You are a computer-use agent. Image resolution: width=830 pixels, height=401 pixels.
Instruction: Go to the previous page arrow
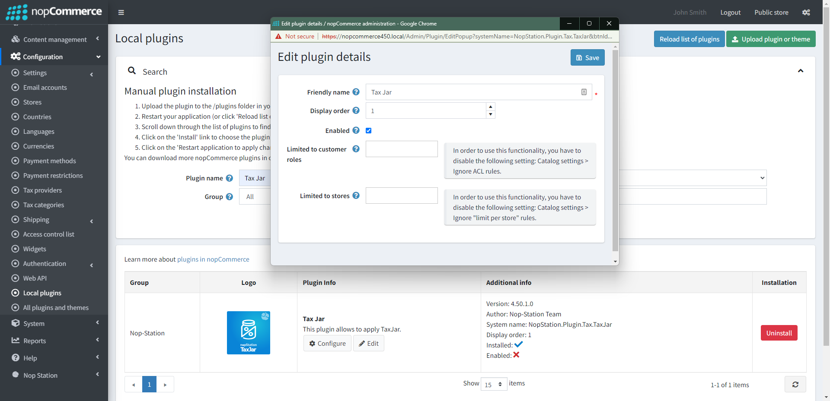pos(134,384)
